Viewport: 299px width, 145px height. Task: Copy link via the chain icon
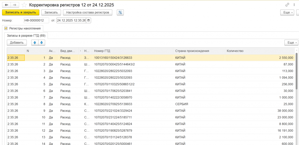pos(287,5)
